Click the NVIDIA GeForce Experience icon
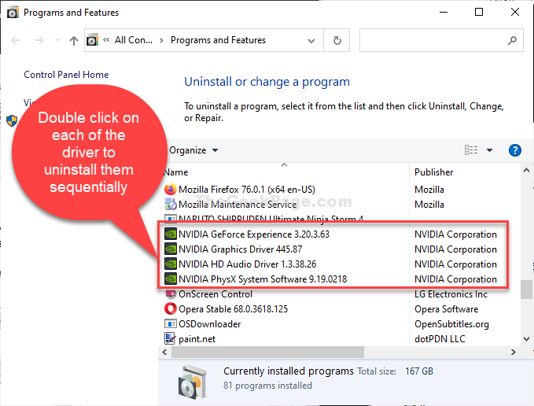The image size is (534, 406). pos(171,234)
